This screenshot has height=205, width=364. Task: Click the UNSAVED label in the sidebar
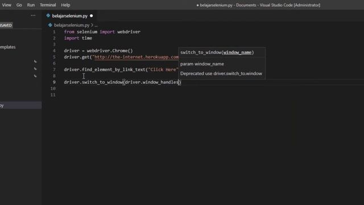tap(6, 25)
